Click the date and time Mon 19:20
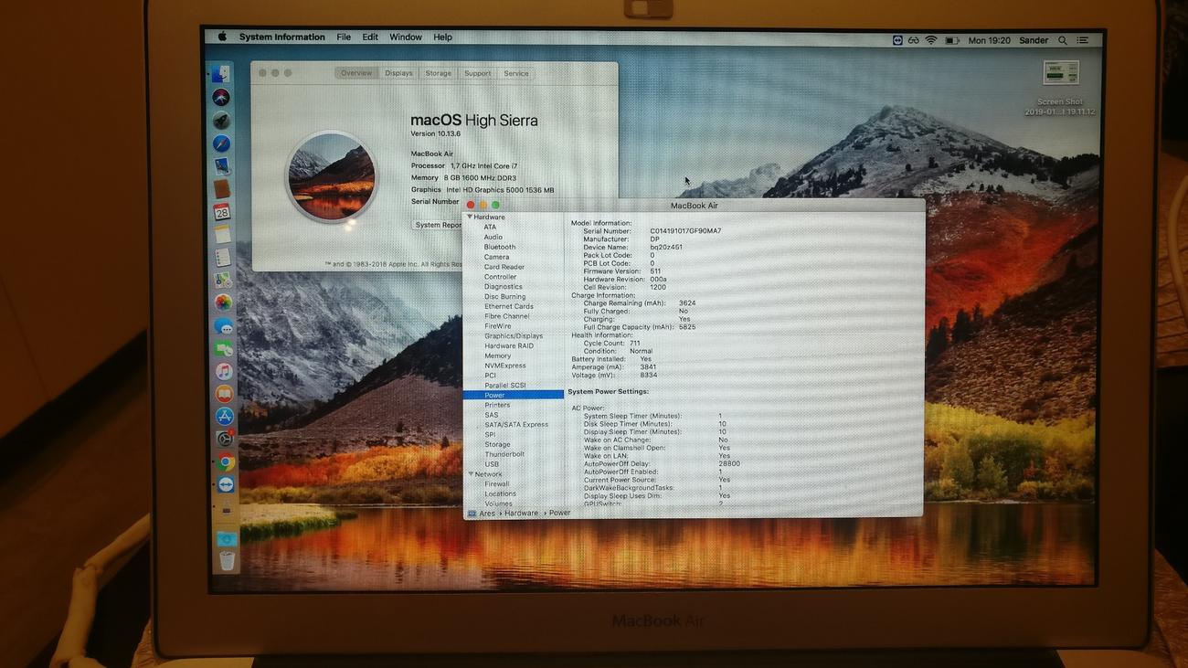This screenshot has width=1188, height=668. coord(989,40)
